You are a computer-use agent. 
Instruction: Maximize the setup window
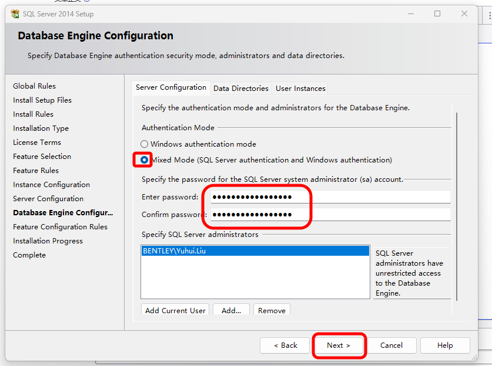coord(437,13)
